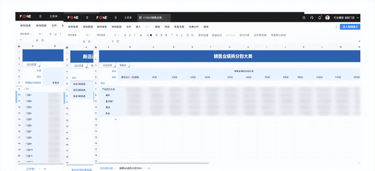Screen dimensions: 375x171
Task: Click the headset support icon in top bar
Action: [312, 18]
